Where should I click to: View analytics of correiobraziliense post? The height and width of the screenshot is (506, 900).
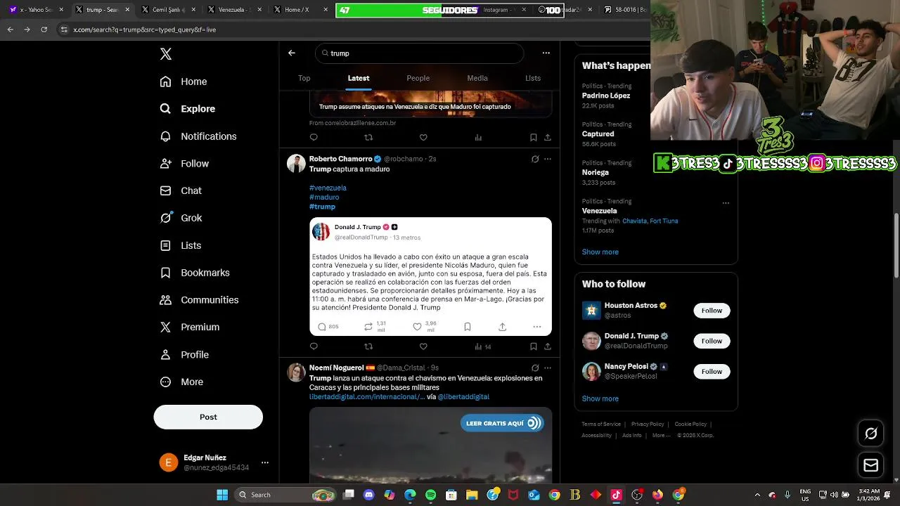click(x=478, y=138)
